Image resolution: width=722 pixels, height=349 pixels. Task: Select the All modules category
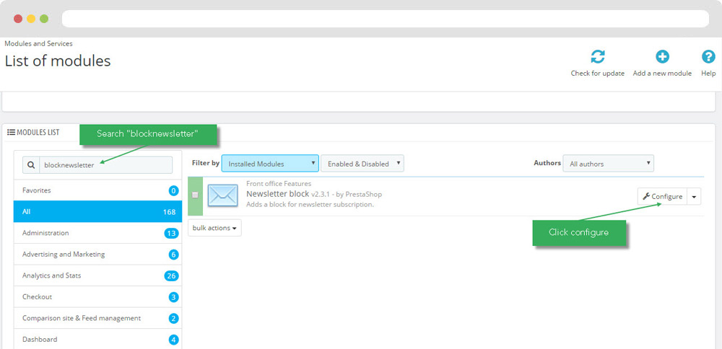97,211
